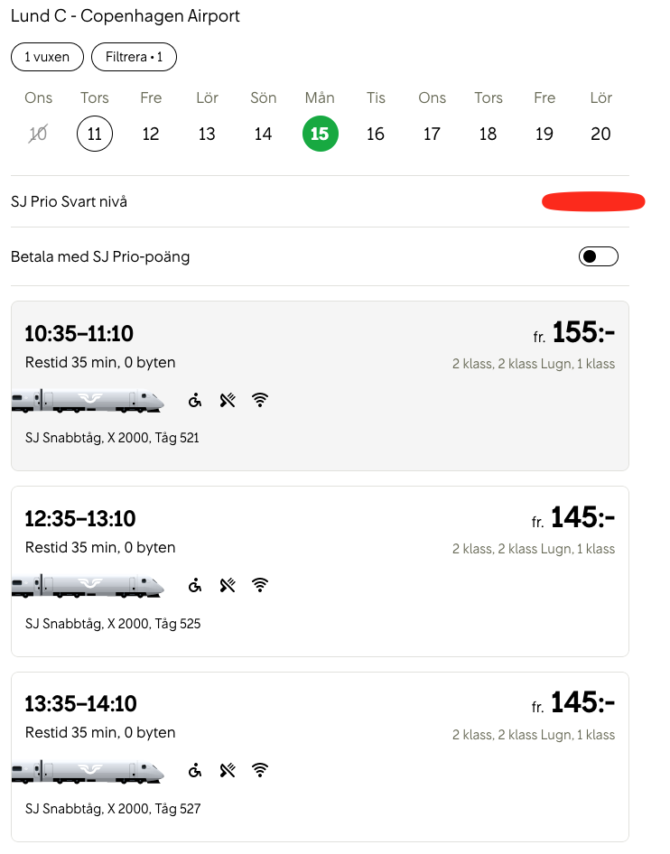Open the Filtrera filter options

pos(134,57)
